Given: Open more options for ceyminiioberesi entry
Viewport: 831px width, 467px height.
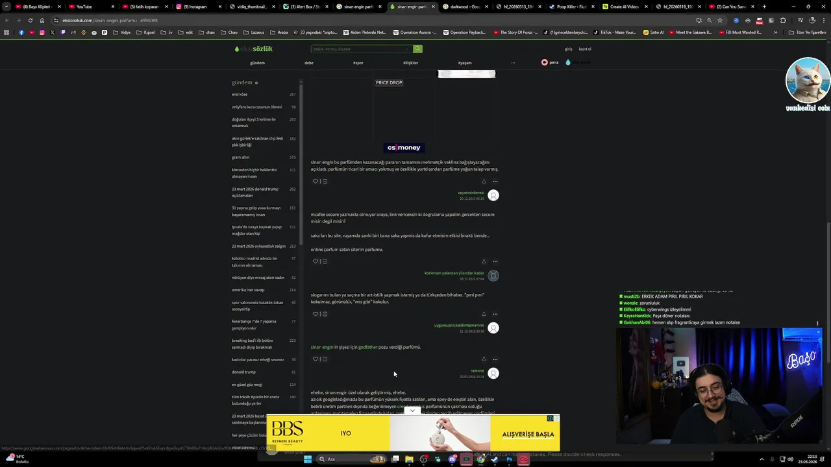Looking at the screenshot, I should (x=495, y=182).
